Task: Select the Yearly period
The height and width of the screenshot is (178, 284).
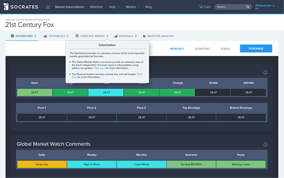Action: 225,49
